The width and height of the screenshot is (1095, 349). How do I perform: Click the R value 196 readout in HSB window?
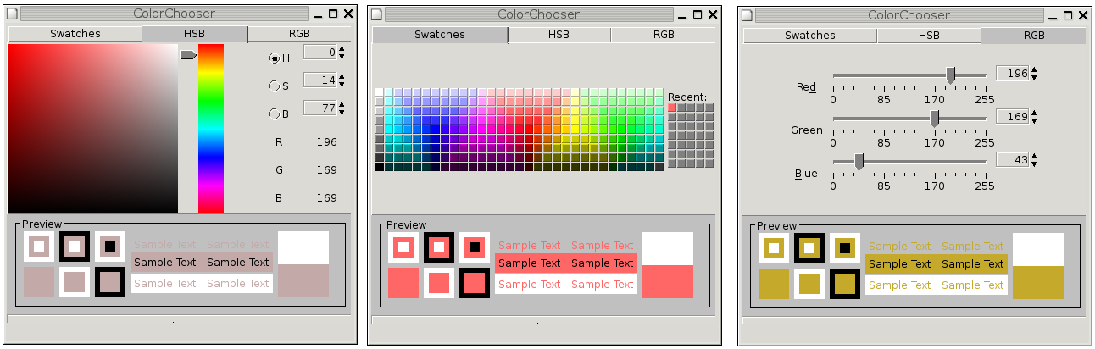[326, 142]
